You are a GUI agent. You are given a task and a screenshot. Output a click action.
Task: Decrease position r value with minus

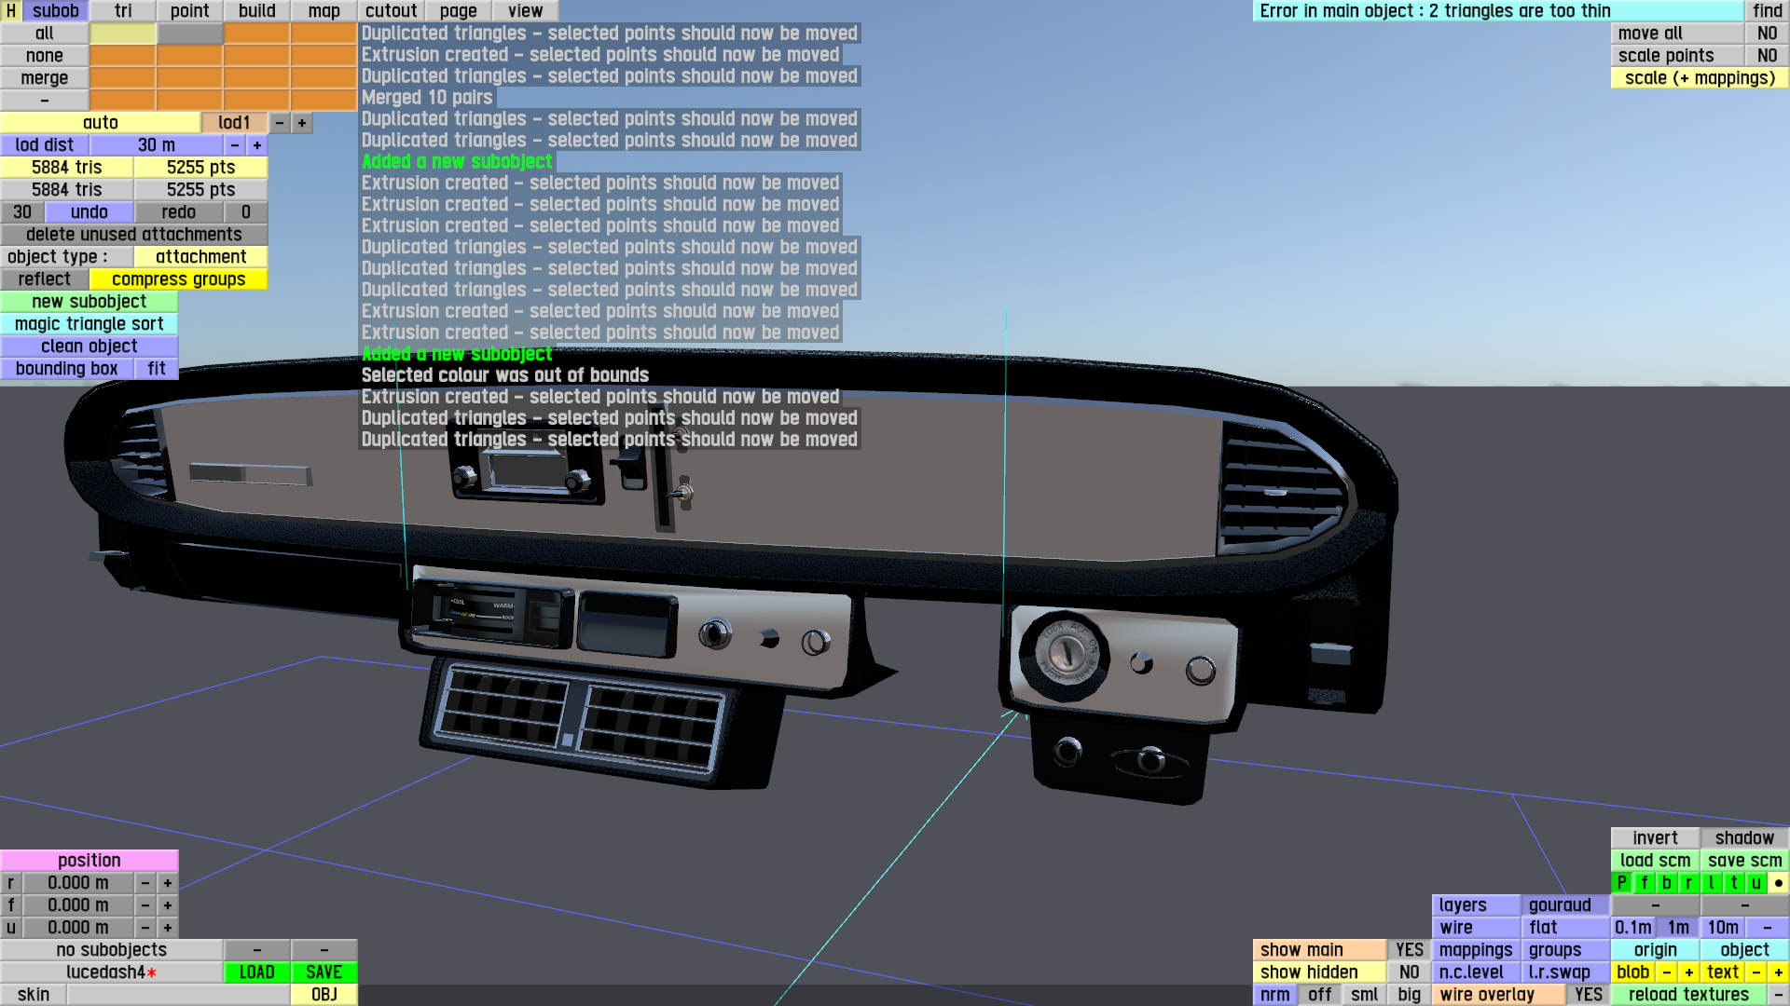coord(145,882)
